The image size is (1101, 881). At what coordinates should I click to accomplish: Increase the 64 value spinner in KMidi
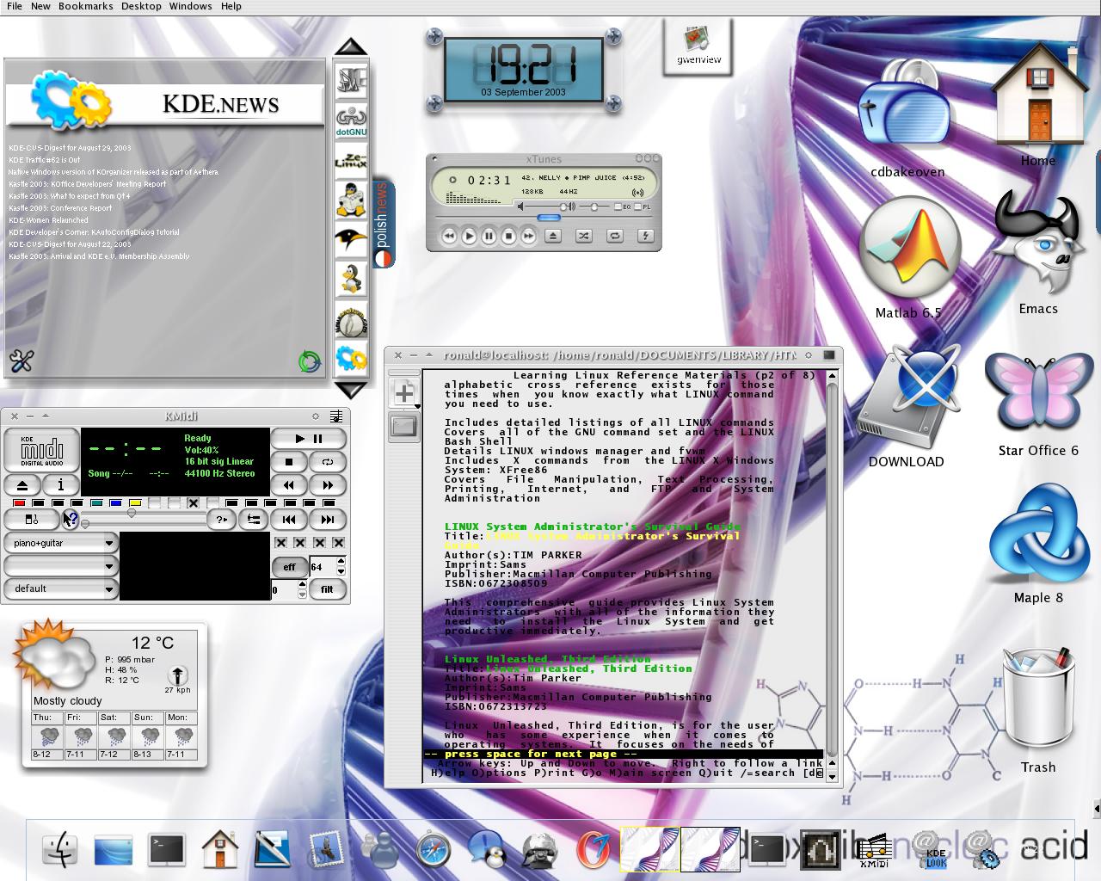click(x=341, y=562)
